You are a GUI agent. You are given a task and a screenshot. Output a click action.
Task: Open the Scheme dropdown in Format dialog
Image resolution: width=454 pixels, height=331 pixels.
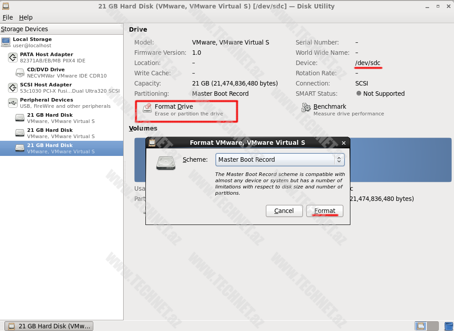280,159
